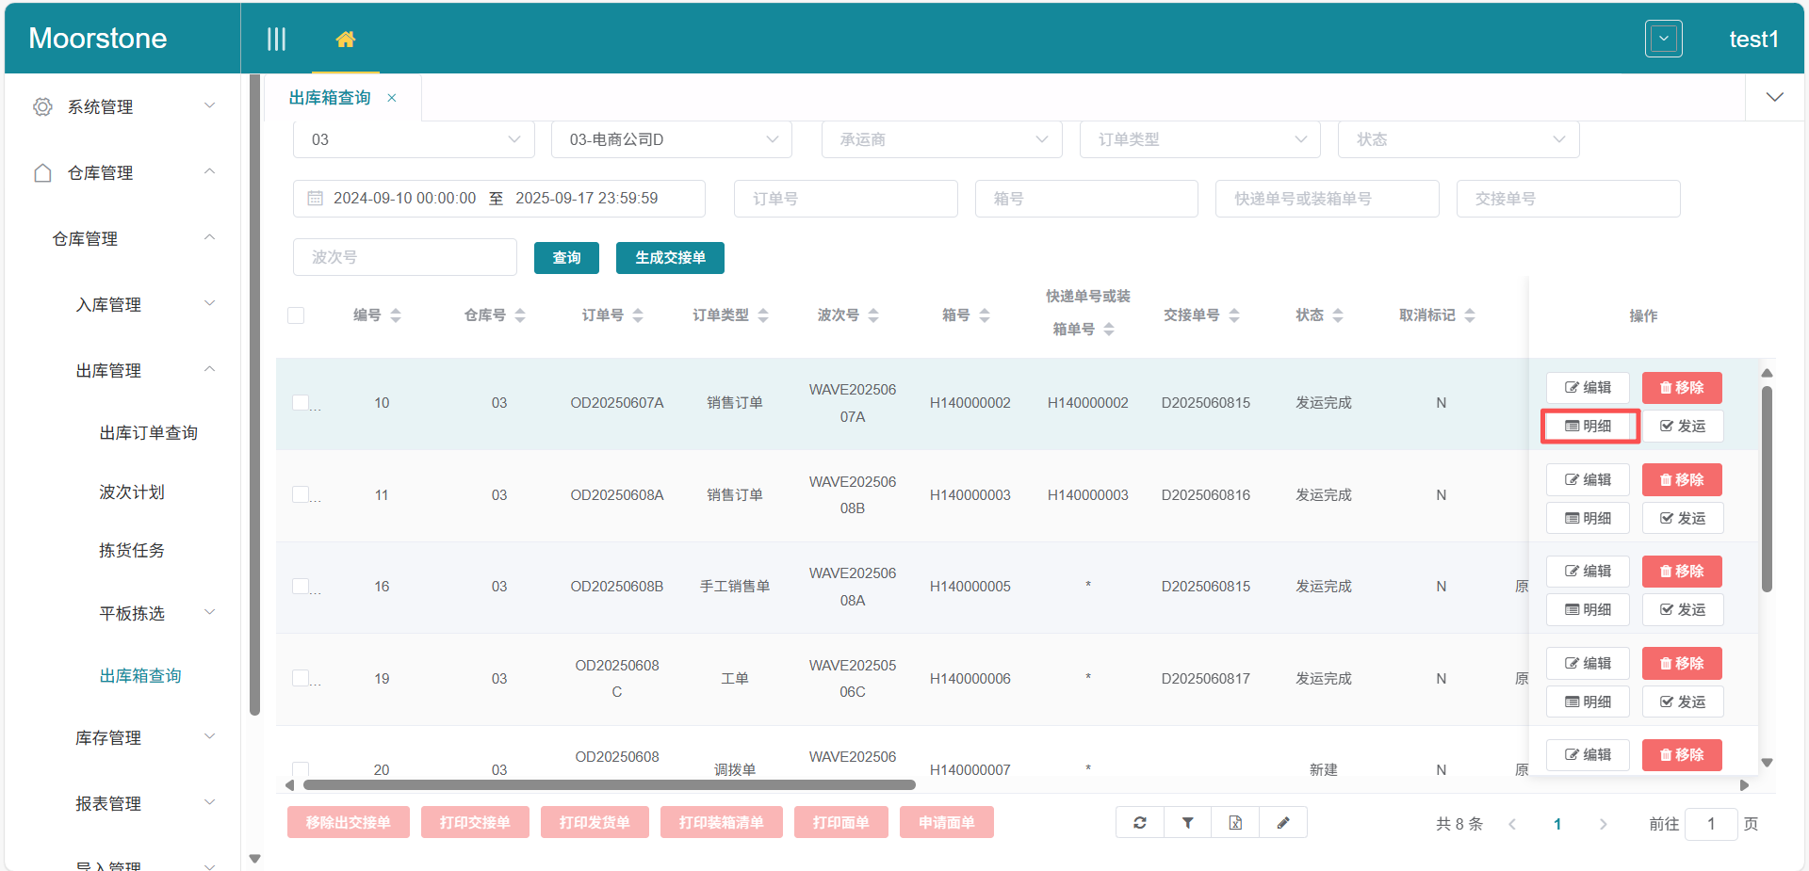Export the table to Excel
The image size is (1809, 871).
[1235, 822]
